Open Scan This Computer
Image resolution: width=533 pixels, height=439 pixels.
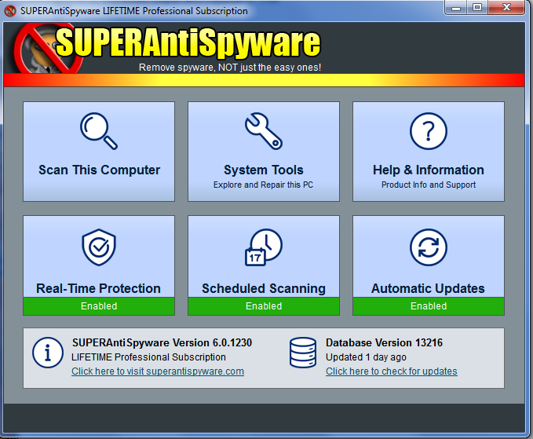(99, 152)
